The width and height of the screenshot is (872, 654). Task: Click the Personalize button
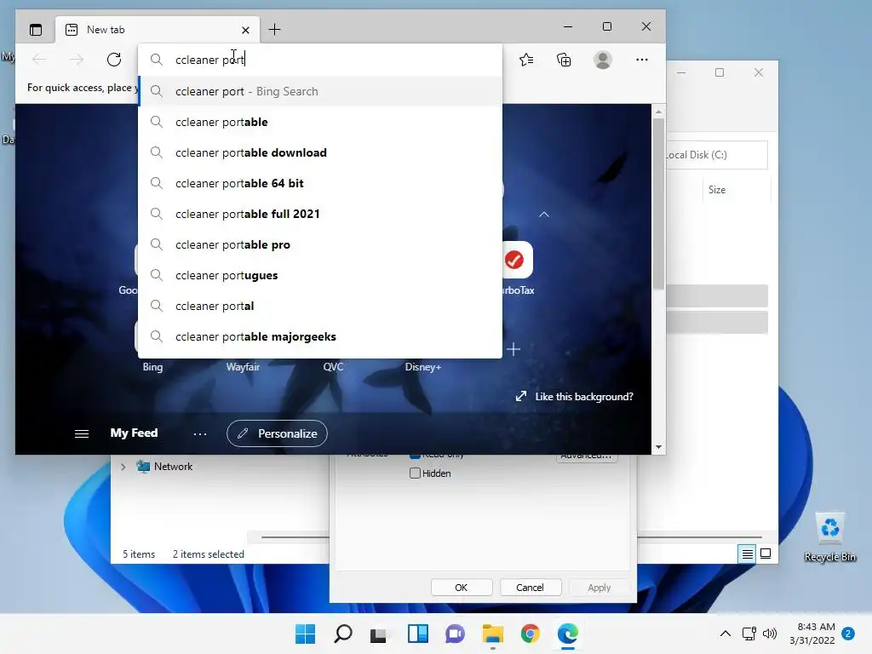click(277, 433)
